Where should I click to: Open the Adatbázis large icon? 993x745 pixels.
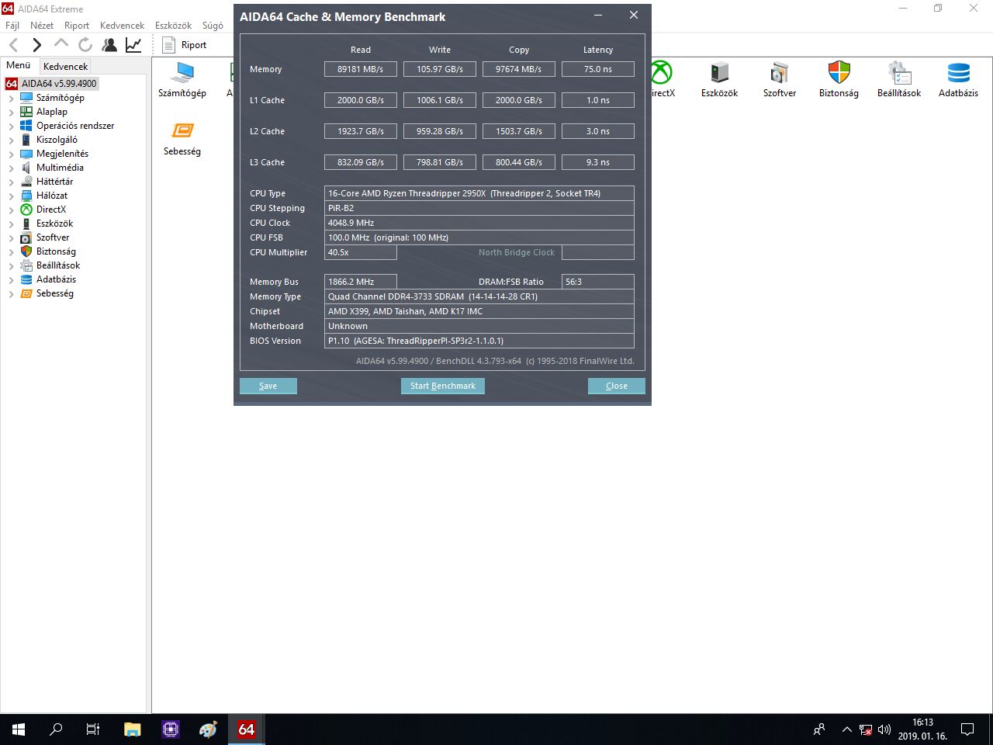958,80
